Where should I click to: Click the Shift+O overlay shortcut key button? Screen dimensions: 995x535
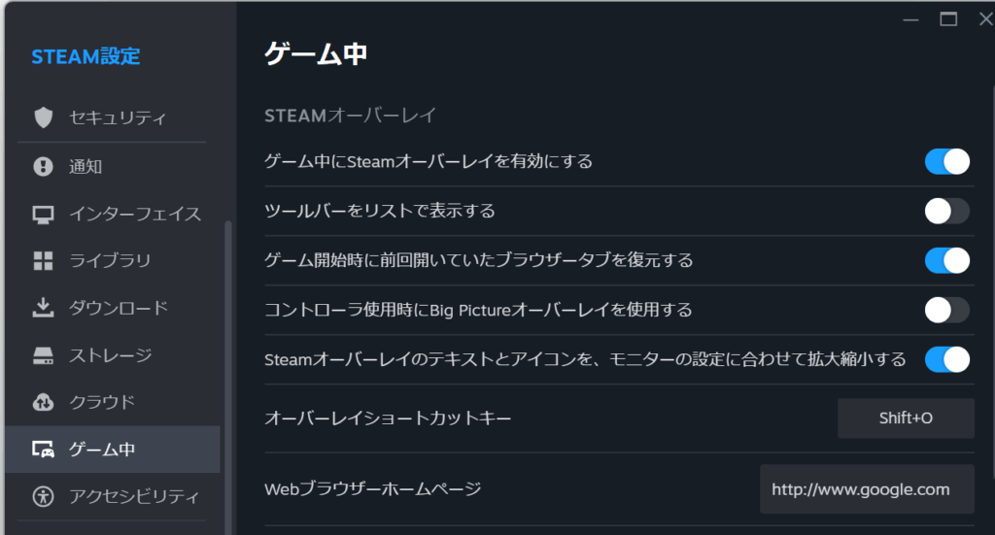pos(906,418)
